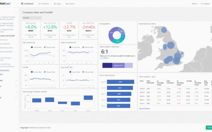Click the FootfallCam logo
This screenshot has width=212, height=132.
click(x=5, y=3)
